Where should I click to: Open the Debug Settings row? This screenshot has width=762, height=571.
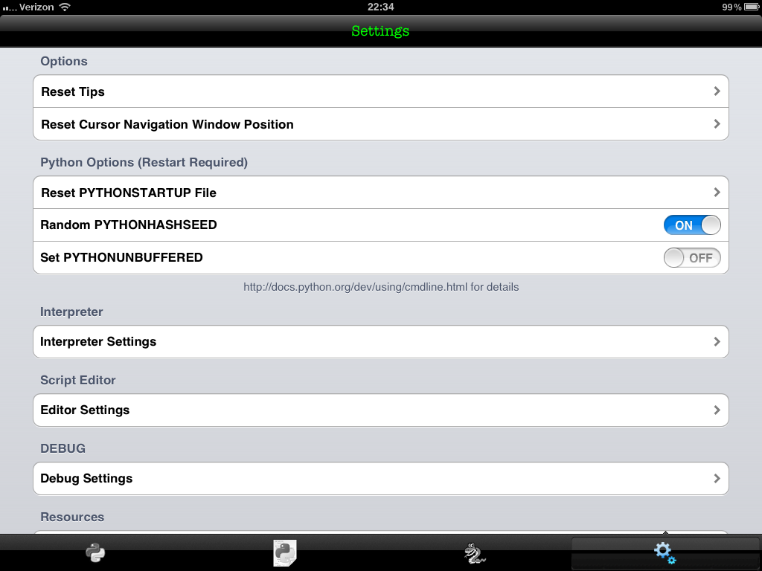(x=381, y=479)
